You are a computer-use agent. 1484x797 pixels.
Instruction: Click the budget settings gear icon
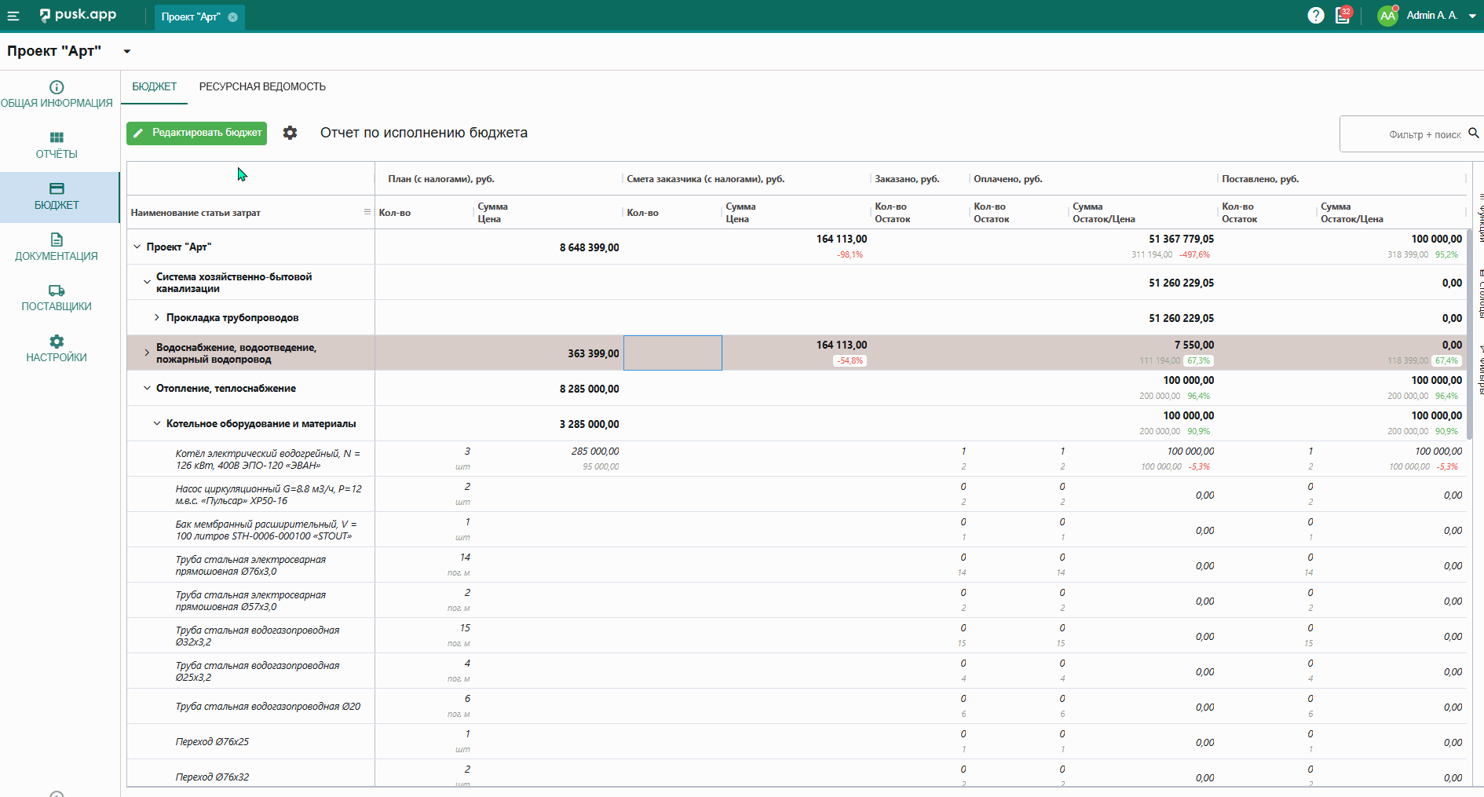pyautogui.click(x=290, y=133)
